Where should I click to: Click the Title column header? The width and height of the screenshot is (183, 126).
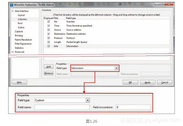pyautogui.click(x=56, y=18)
